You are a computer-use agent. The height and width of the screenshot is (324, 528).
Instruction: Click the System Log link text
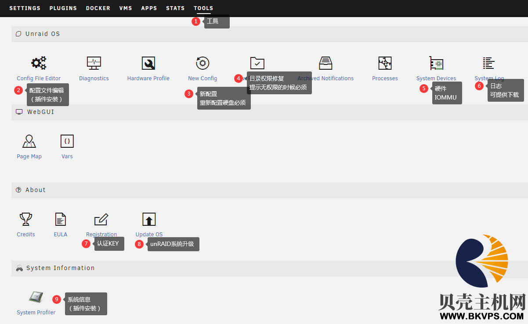click(489, 78)
